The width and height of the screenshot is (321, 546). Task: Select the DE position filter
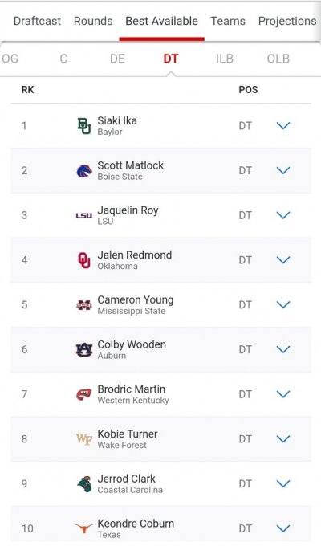[117, 59]
